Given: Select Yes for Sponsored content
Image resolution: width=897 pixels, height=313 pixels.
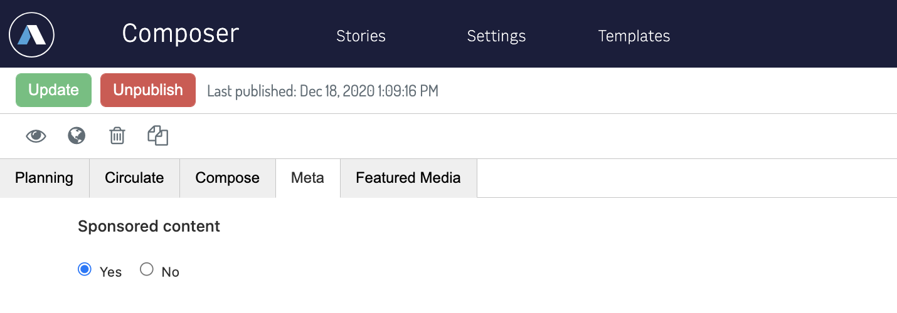Looking at the screenshot, I should tap(84, 270).
